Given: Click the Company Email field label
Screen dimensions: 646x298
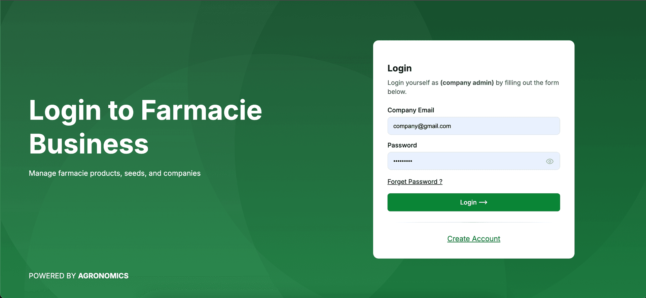Looking at the screenshot, I should (410, 110).
